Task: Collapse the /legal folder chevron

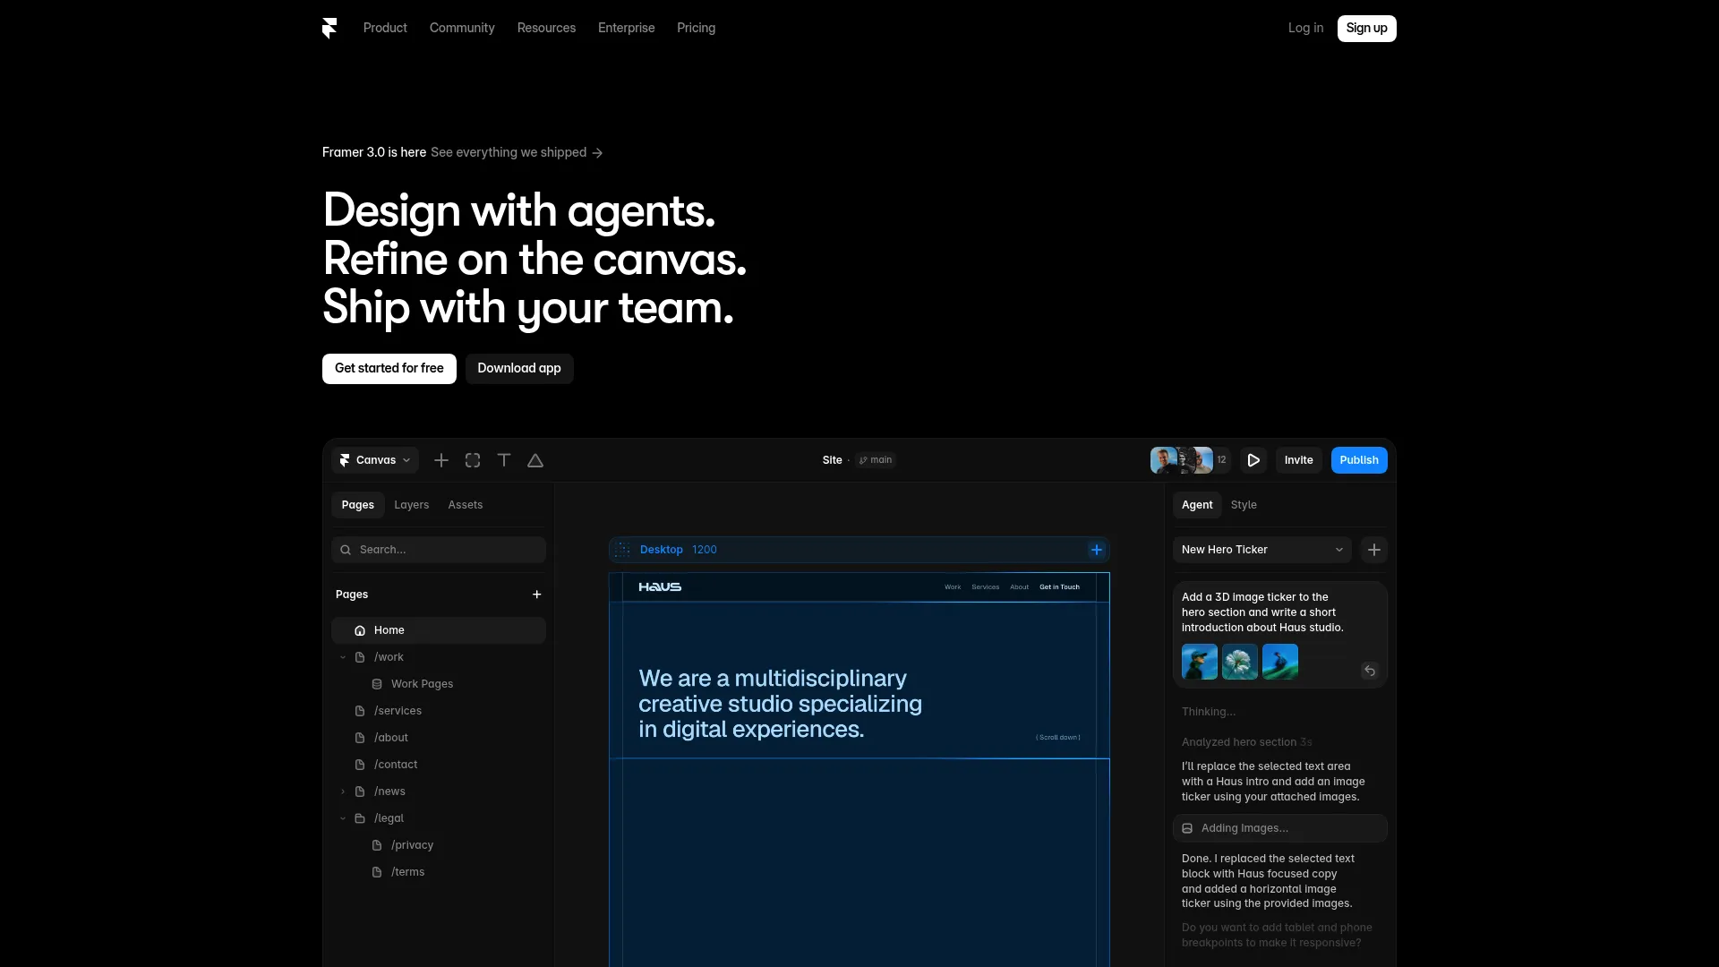Action: (x=343, y=818)
